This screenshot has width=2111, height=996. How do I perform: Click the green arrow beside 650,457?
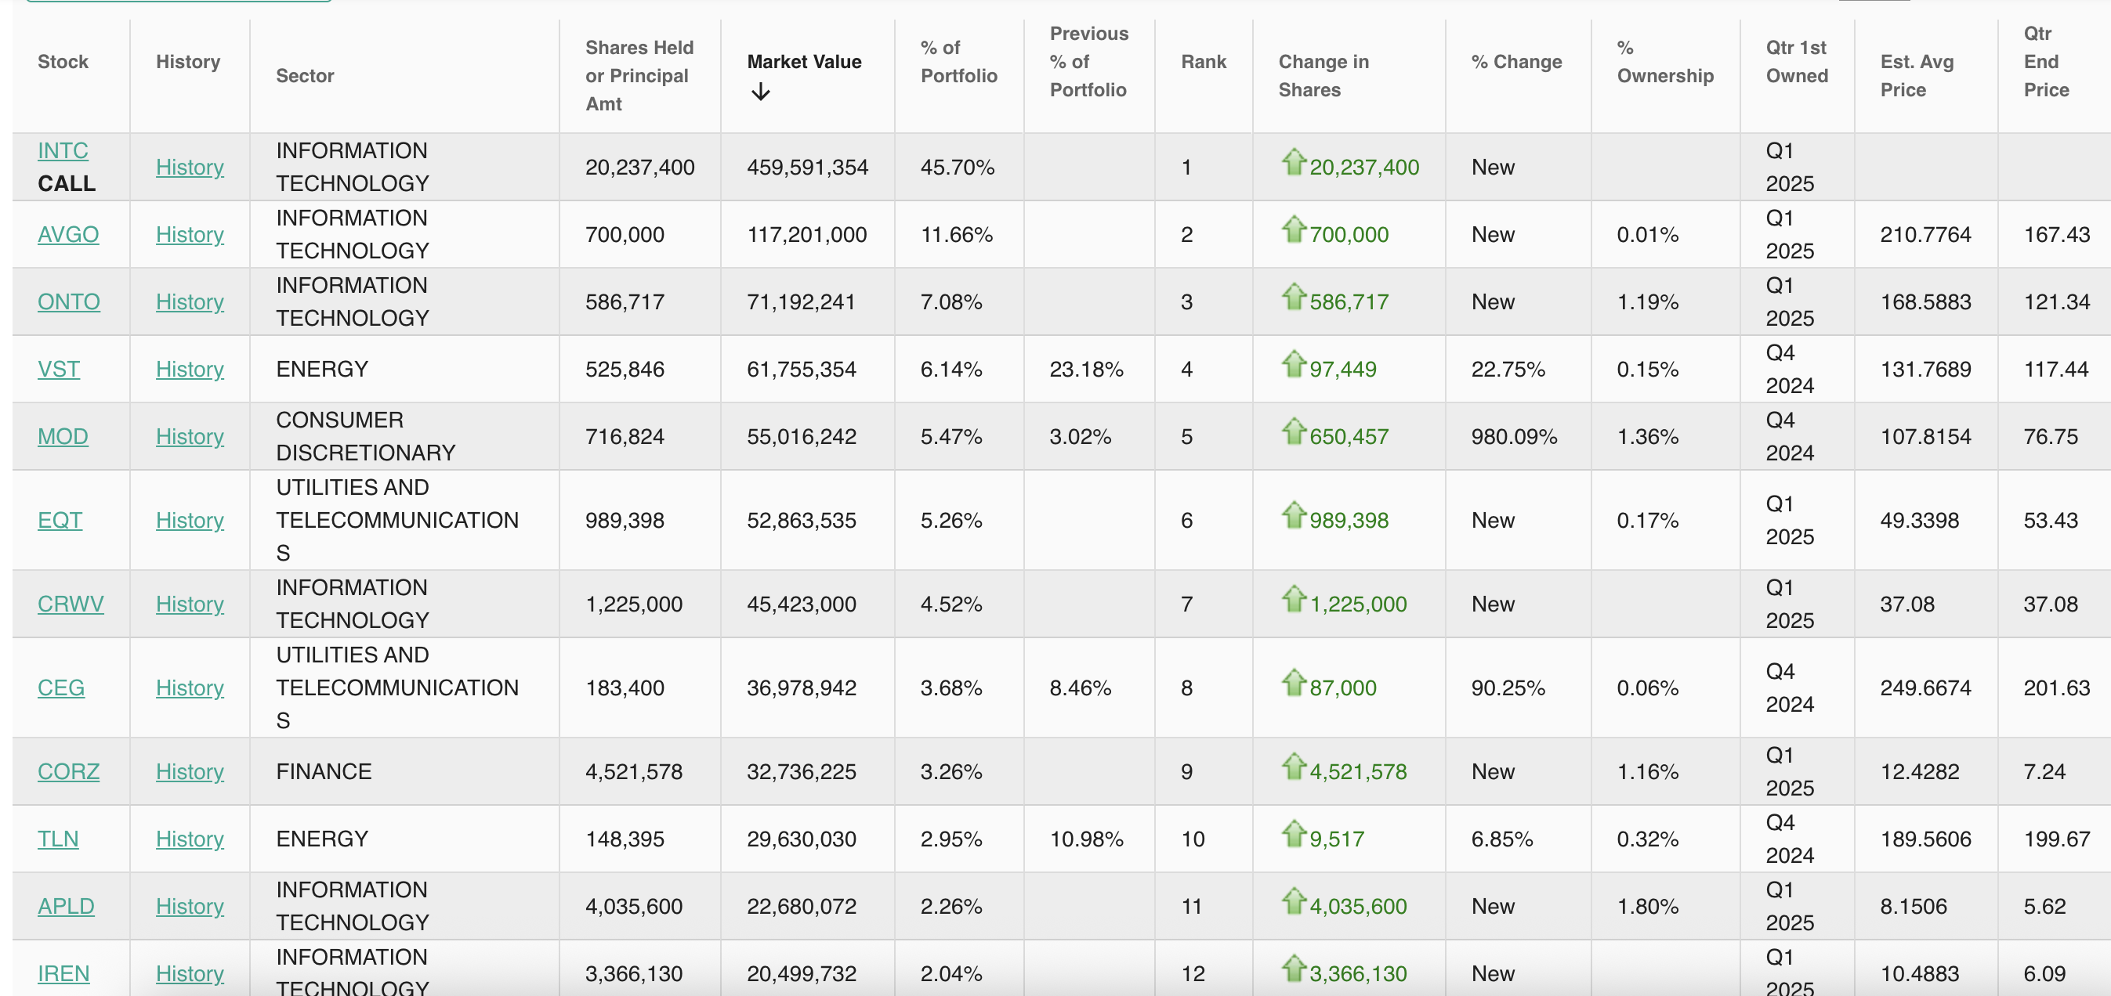pyautogui.click(x=1293, y=431)
